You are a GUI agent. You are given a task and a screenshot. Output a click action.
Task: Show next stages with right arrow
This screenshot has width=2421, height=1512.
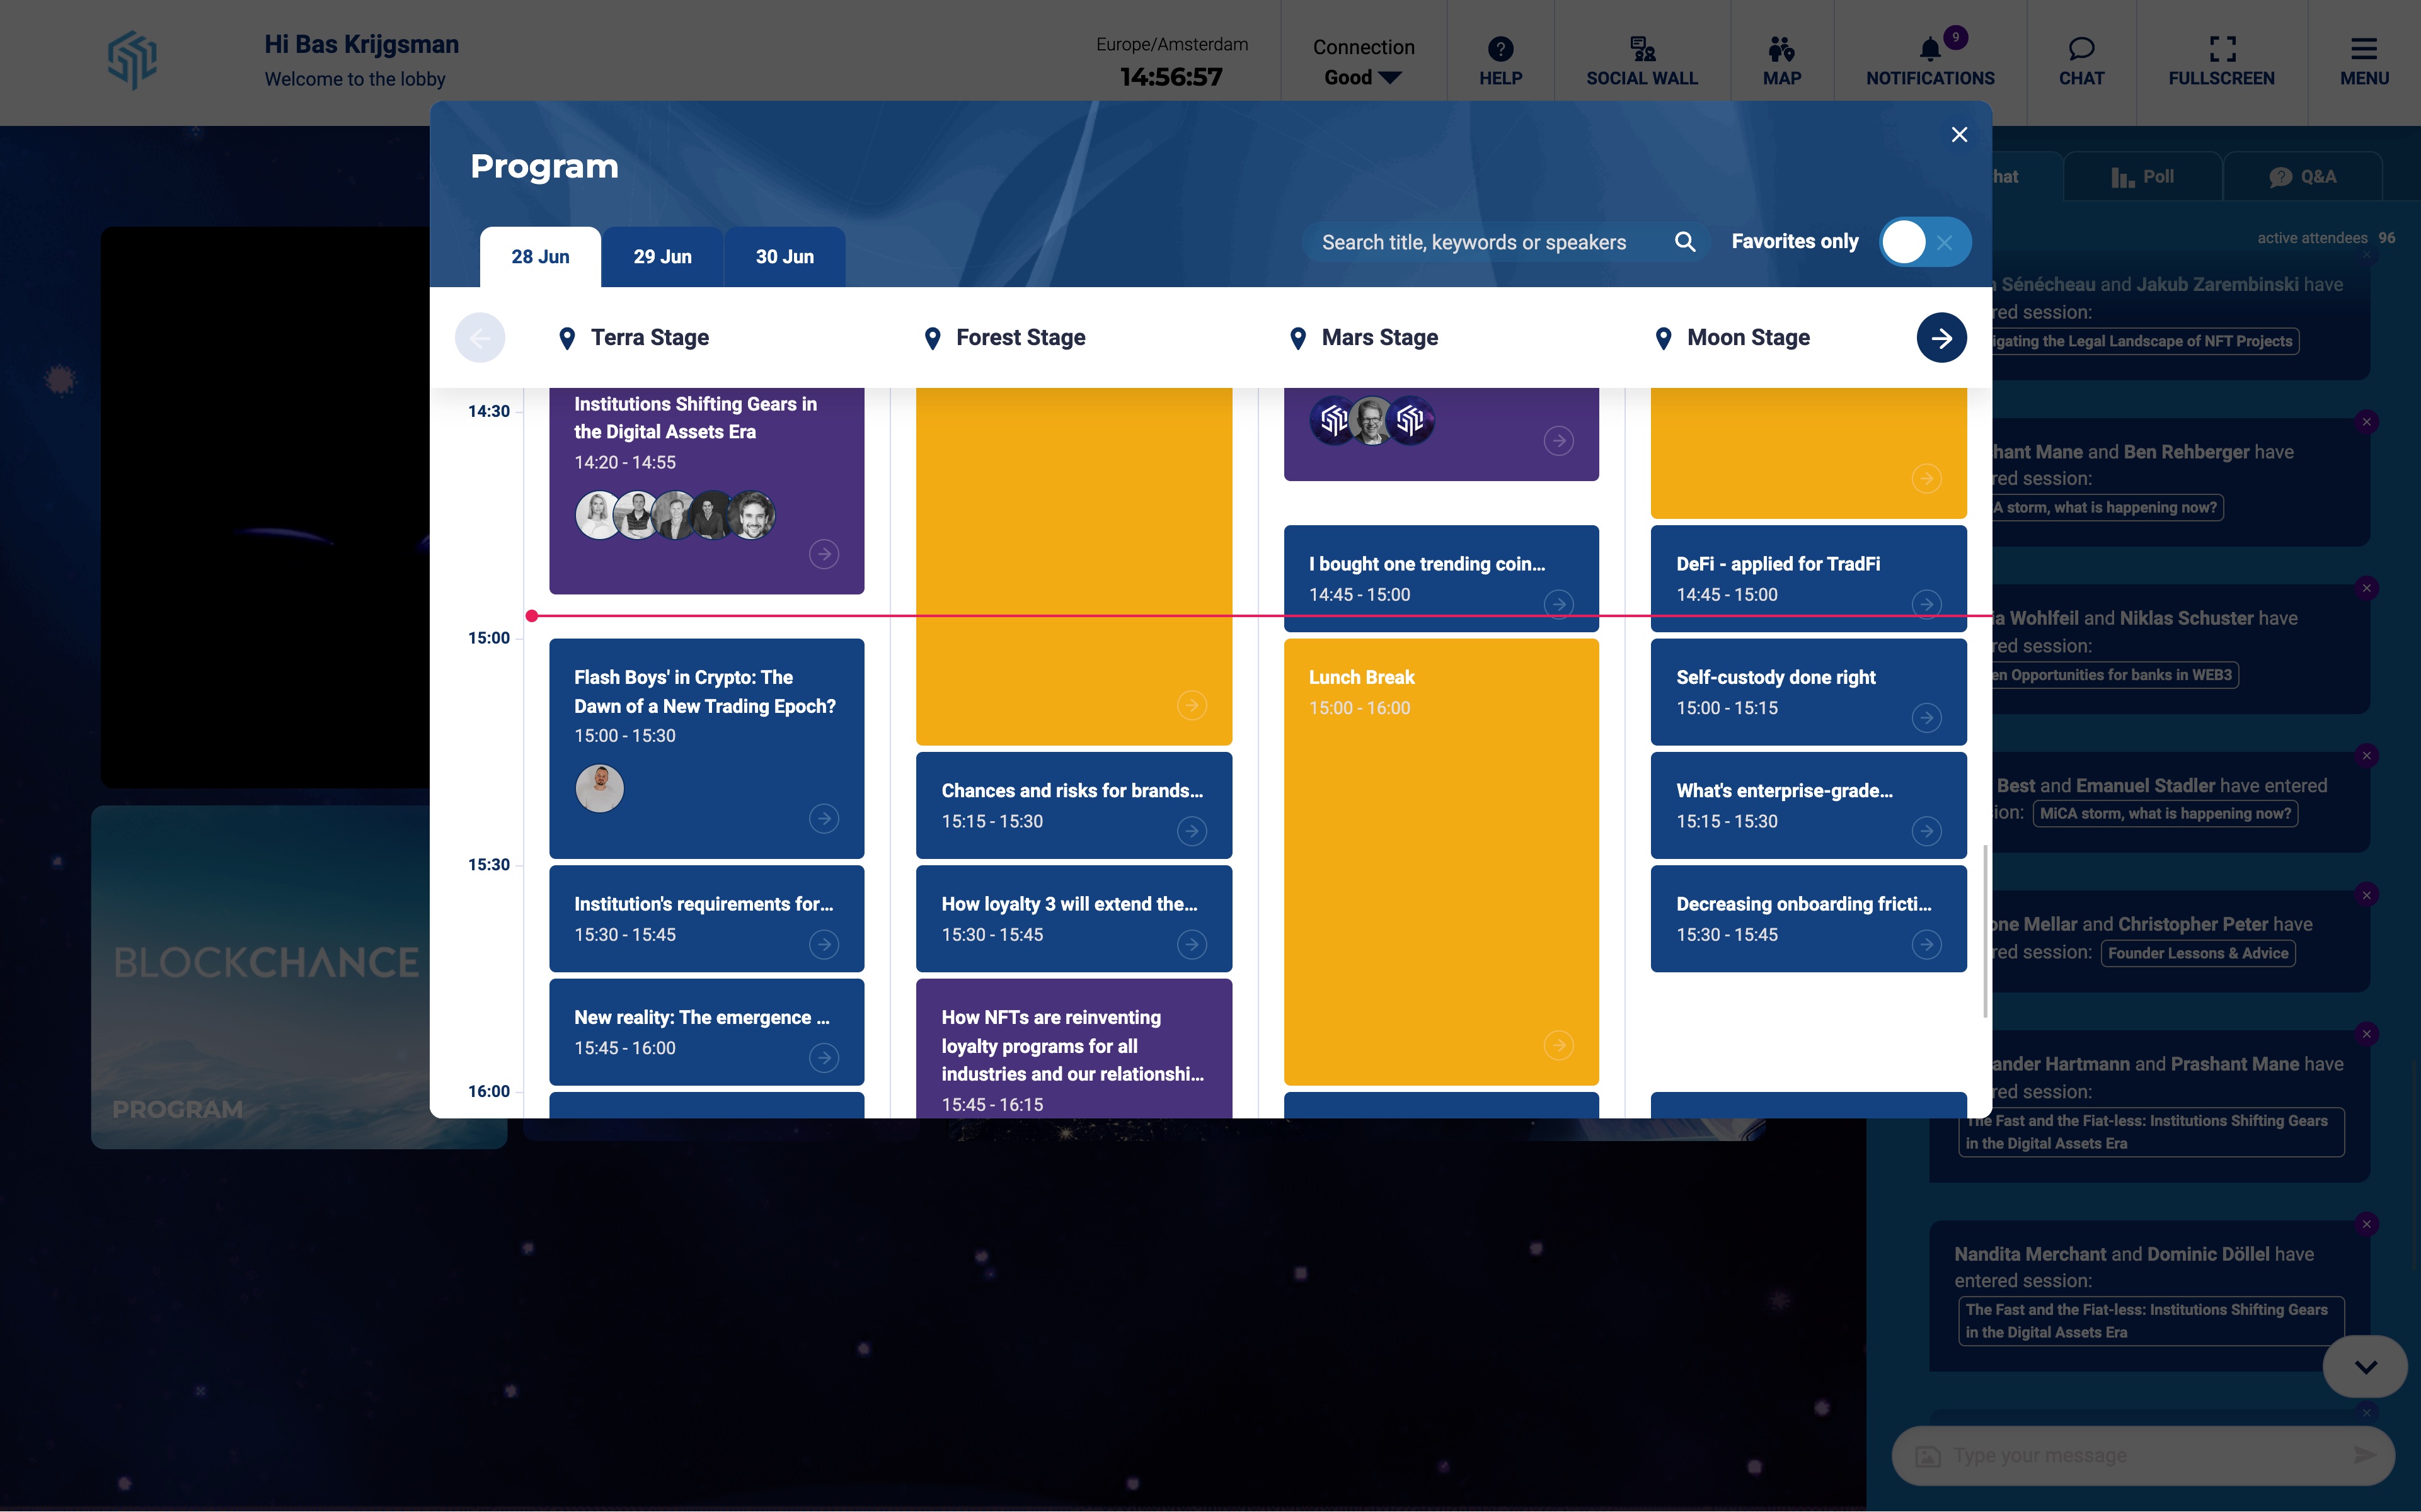coord(1941,338)
